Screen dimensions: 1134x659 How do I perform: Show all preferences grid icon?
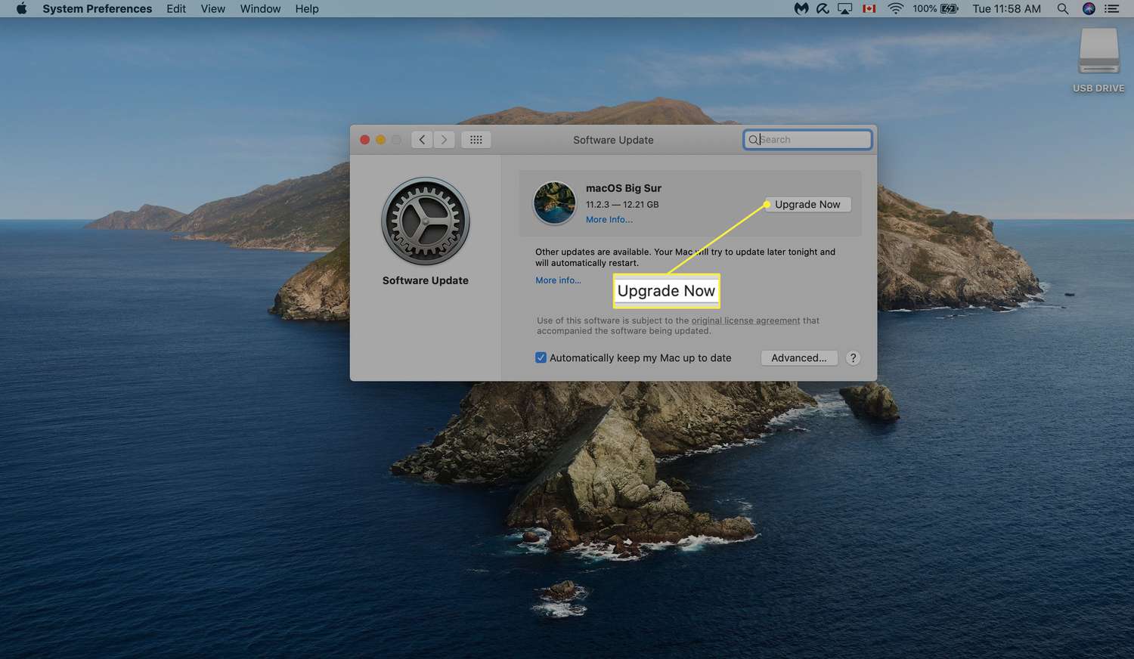(476, 140)
